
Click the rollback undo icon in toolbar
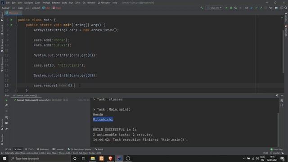click(270, 8)
